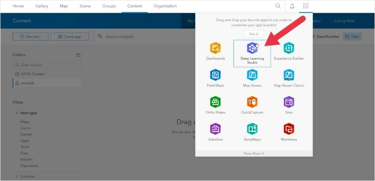375x181 pixels.
Task: Launch the Workforce app
Action: coord(289,132)
